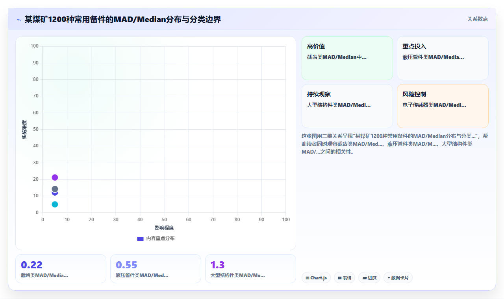Click the 0.55 液压管件类 stat card

156,269
